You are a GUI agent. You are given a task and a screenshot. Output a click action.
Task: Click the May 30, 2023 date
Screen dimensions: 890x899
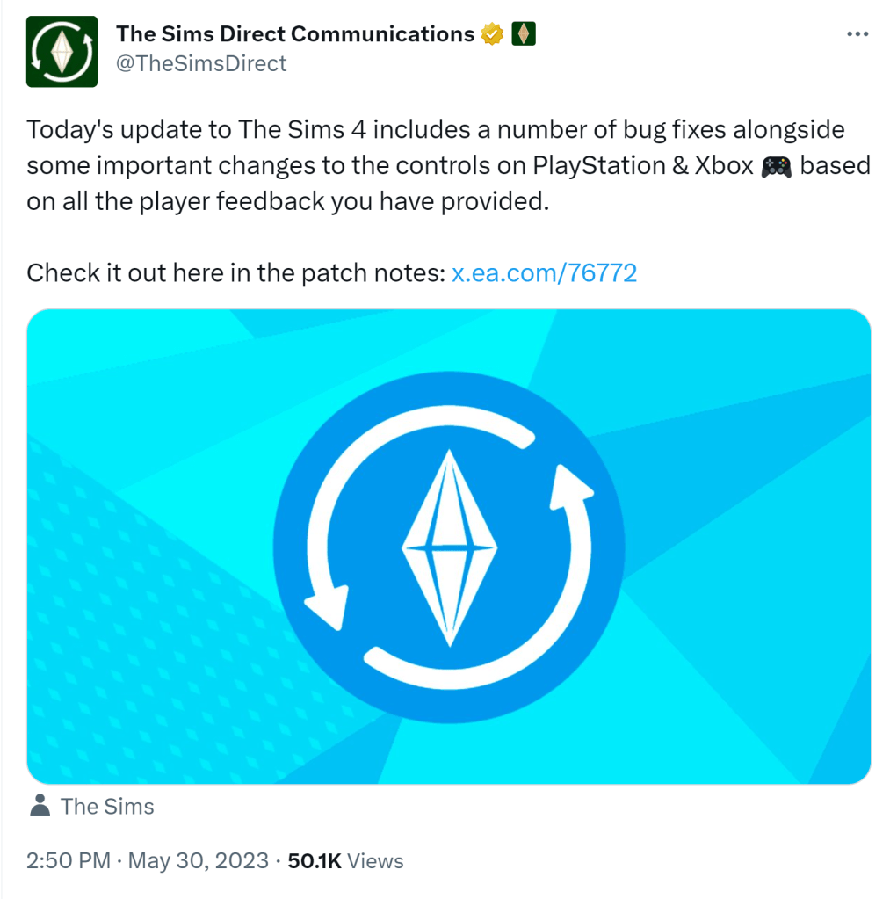point(198,860)
